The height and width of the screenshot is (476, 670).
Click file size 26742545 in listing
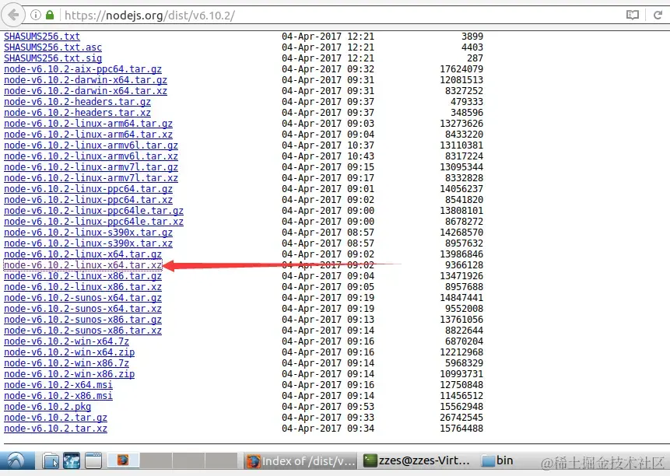(x=461, y=418)
